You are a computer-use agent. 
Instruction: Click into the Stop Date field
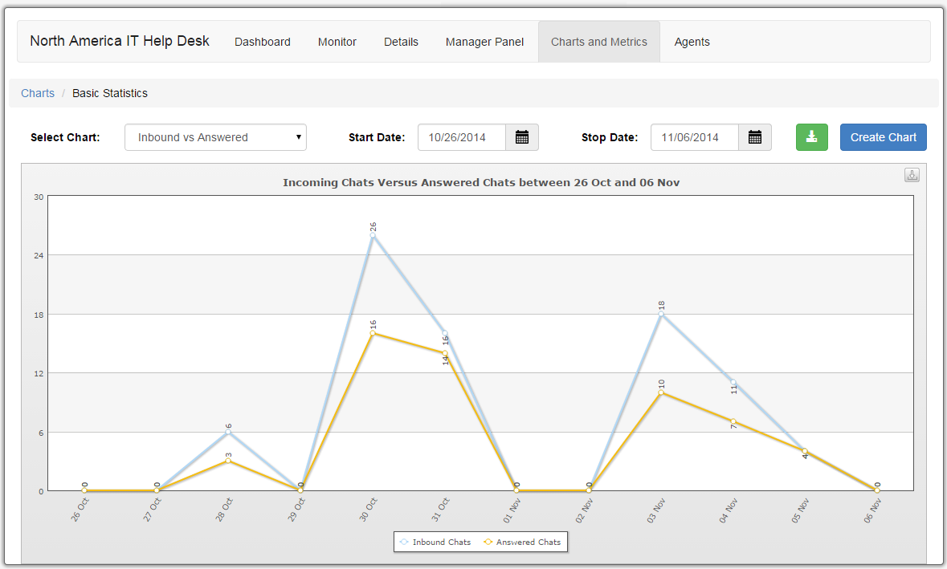[695, 137]
